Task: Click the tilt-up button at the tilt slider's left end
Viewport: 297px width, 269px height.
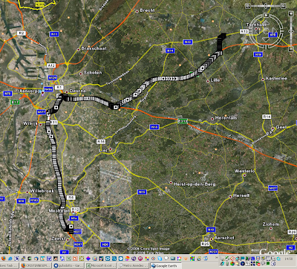Action: pos(248,6)
